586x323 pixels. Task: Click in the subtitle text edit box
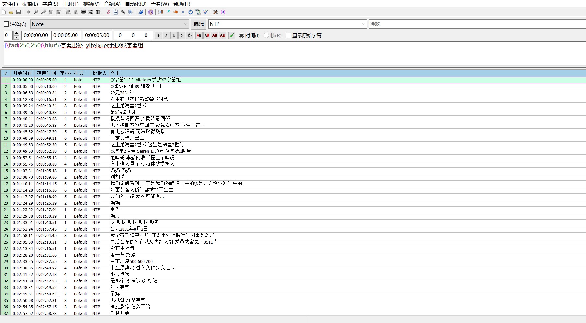pos(295,53)
